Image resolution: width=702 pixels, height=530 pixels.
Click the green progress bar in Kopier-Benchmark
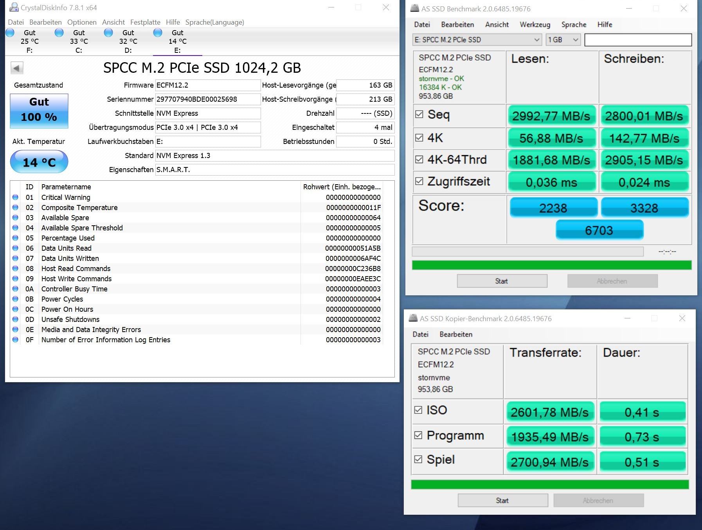click(550, 485)
